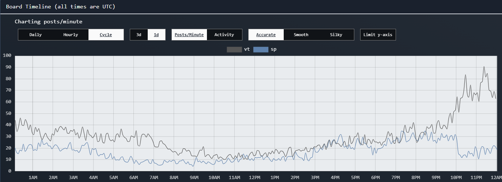Click the 100 y-axis label
The height and width of the screenshot is (182, 502).
(7, 56)
